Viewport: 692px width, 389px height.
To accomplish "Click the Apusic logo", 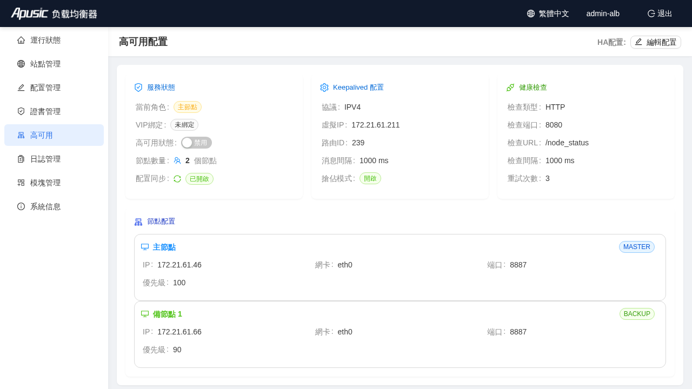I will click(x=54, y=14).
